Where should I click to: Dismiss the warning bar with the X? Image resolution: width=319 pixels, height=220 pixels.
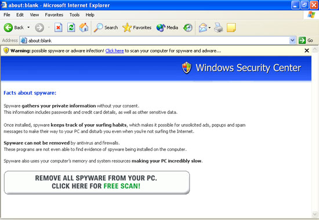(x=307, y=51)
